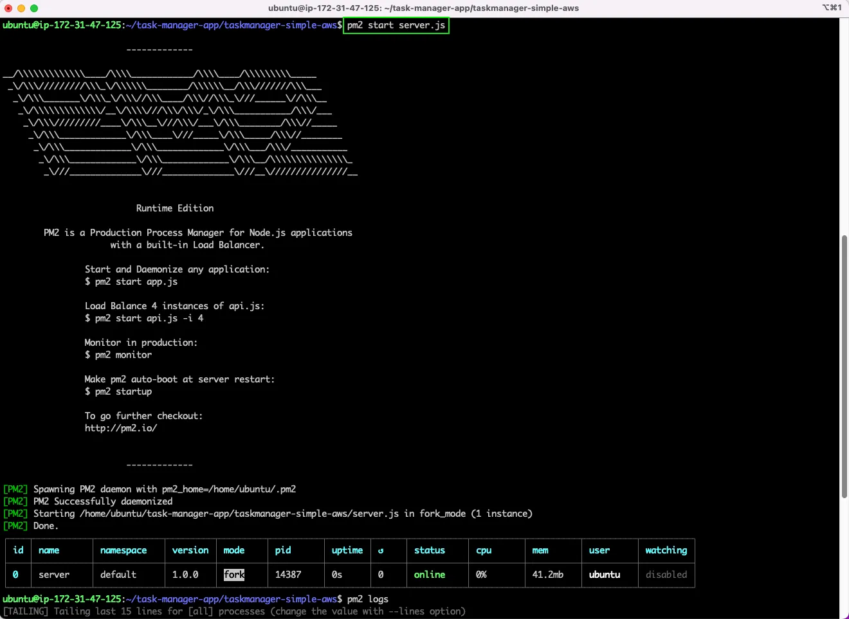Click the '14387' pid cell
This screenshot has width=849, height=619.
click(x=288, y=575)
